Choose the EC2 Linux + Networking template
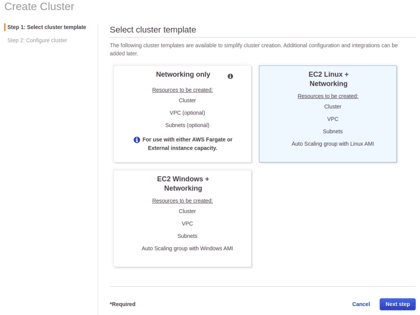 click(328, 79)
